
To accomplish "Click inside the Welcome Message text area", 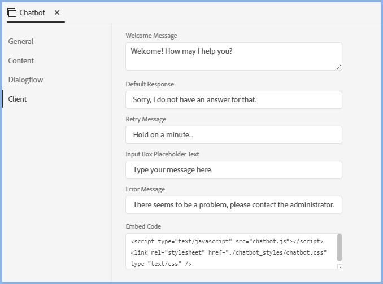I will 233,56.
